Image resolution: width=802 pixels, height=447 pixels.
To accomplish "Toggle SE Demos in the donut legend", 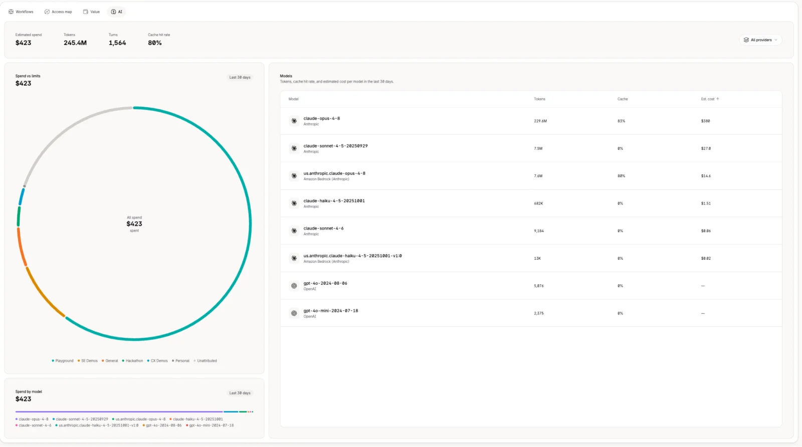I will pyautogui.click(x=88, y=361).
